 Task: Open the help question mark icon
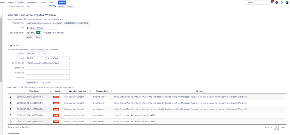(277, 3)
